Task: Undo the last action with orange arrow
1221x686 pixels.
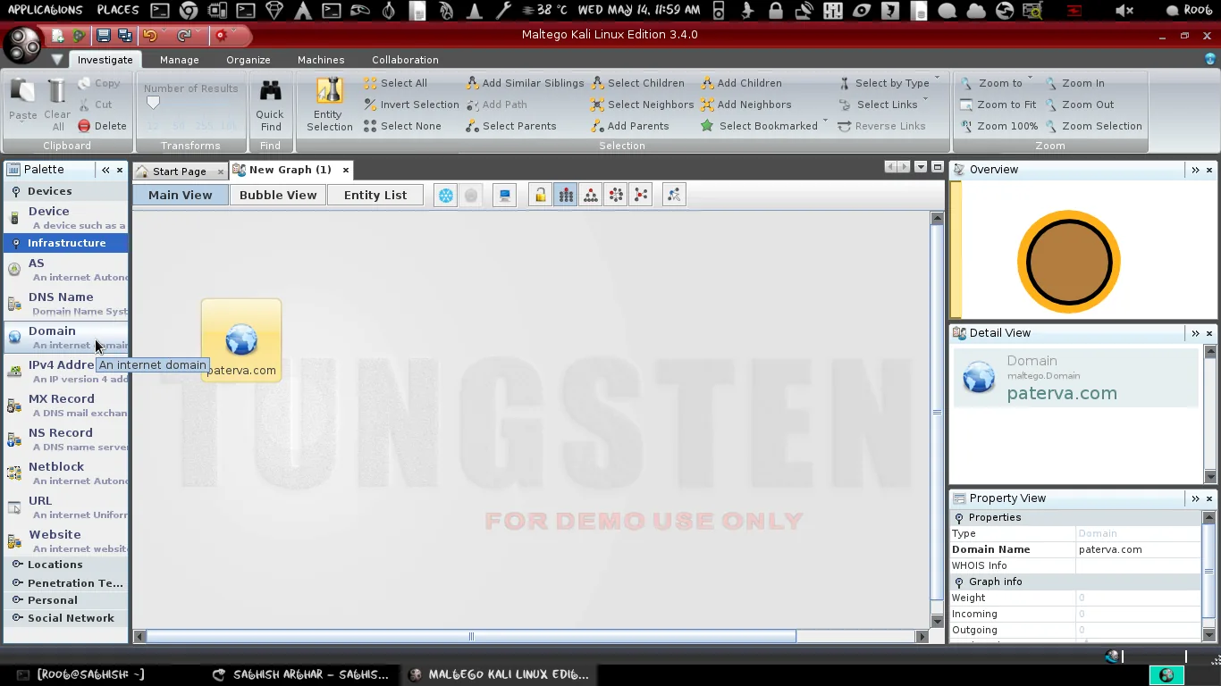Action: 150,36
